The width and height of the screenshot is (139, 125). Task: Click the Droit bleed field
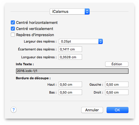(117, 92)
